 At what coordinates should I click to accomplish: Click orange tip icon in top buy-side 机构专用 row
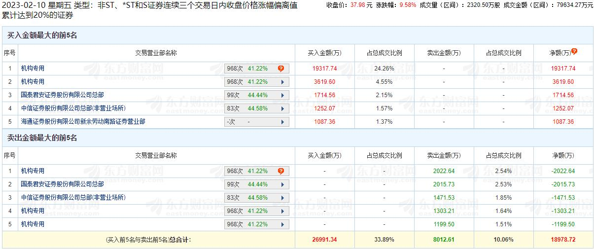281,69
